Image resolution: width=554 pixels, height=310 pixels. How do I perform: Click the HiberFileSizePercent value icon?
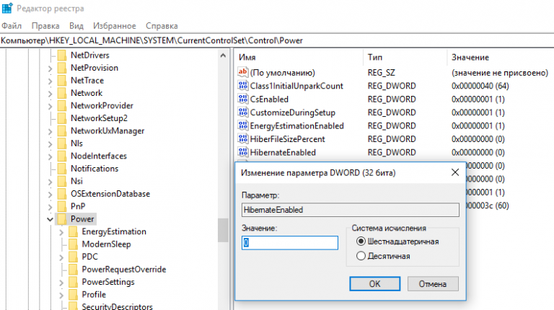[242, 138]
